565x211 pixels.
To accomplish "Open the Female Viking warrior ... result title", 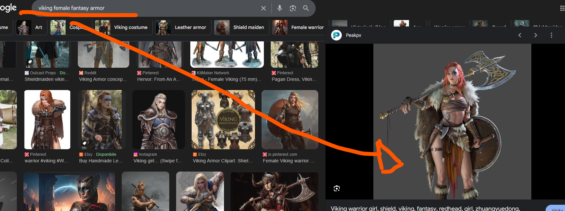I will tap(289, 161).
